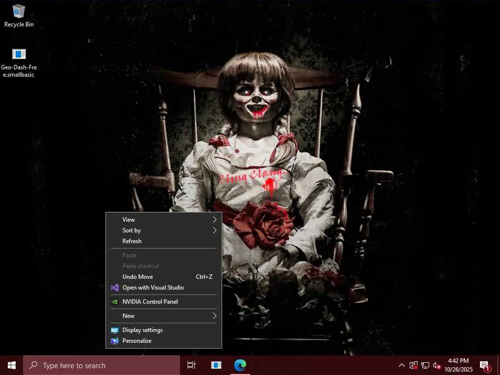Click the Display settings monitor icon
The image size is (500, 375).
(x=114, y=331)
